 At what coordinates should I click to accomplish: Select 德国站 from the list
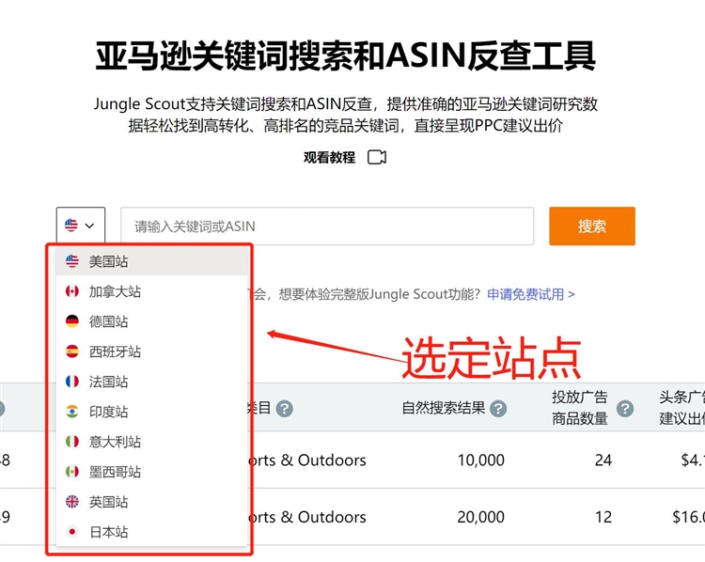coord(152,321)
